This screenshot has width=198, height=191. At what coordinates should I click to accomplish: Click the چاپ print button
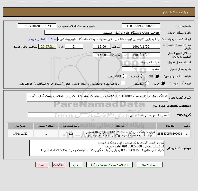point(76,165)
